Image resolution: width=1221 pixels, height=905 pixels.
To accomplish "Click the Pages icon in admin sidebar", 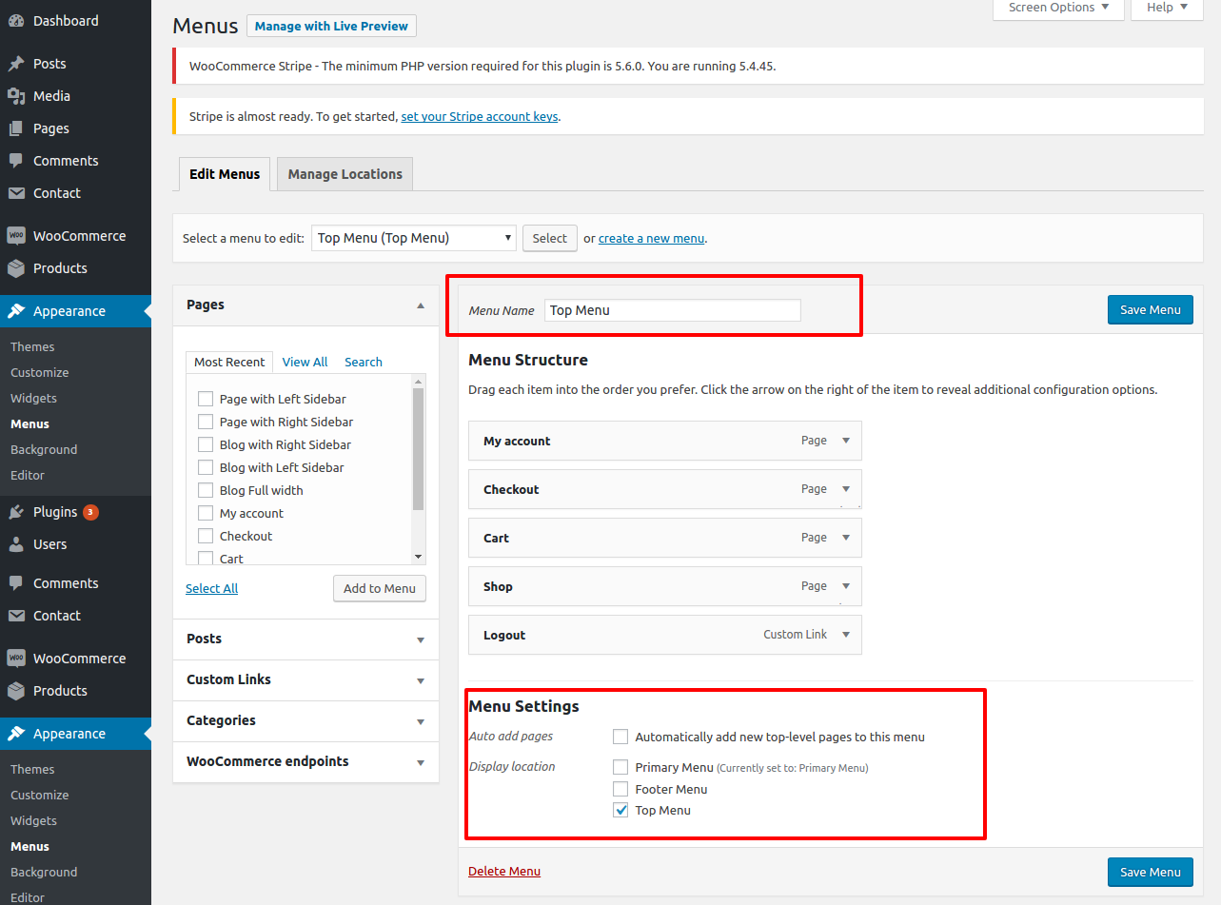I will point(16,128).
